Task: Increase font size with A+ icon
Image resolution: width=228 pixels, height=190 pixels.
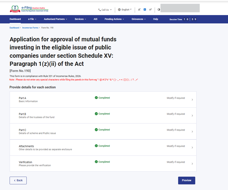Action: point(151,10)
